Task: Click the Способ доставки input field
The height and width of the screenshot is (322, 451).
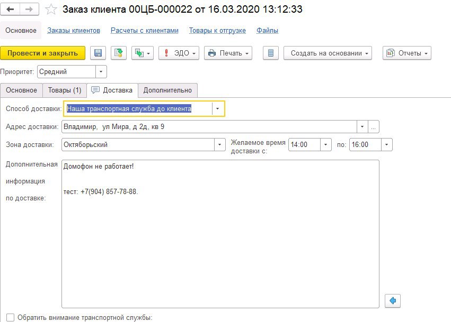Action: tap(138, 109)
